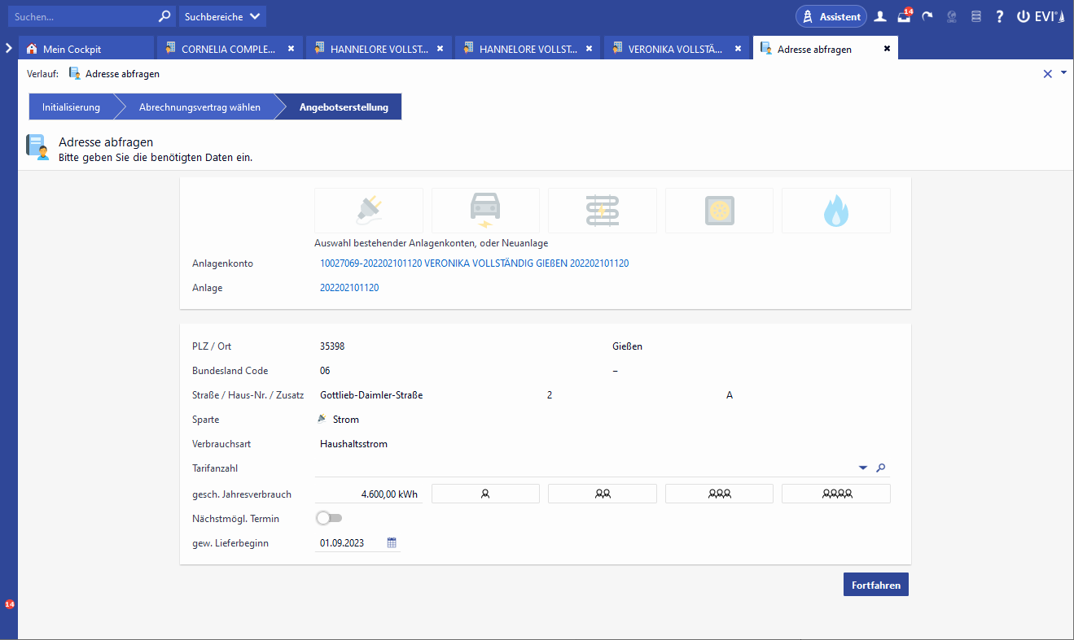
Task: Switch to Mein Cockpit tab
Action: pos(72,49)
